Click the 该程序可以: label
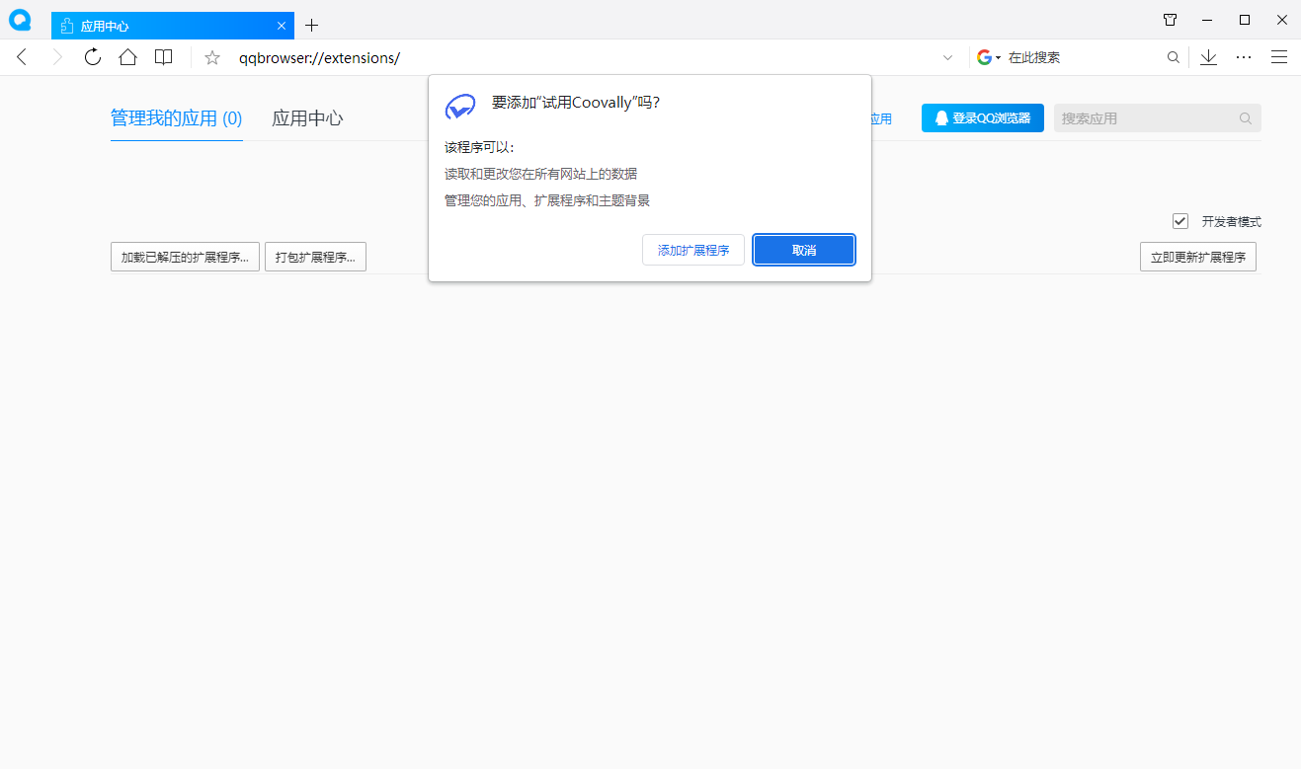 click(479, 148)
